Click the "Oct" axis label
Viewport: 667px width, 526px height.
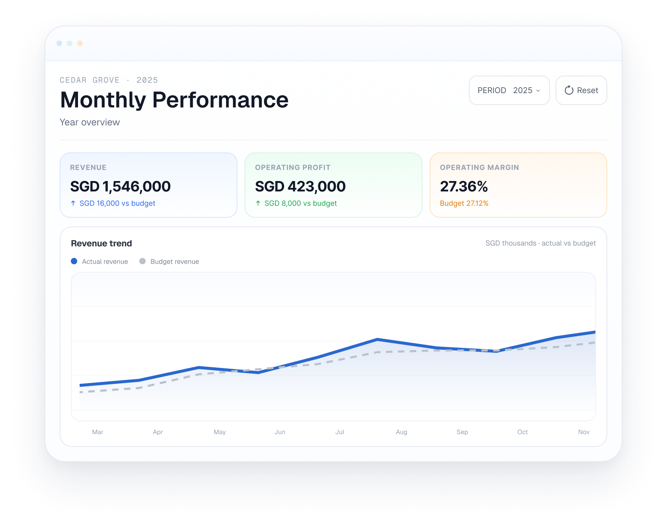(x=523, y=432)
